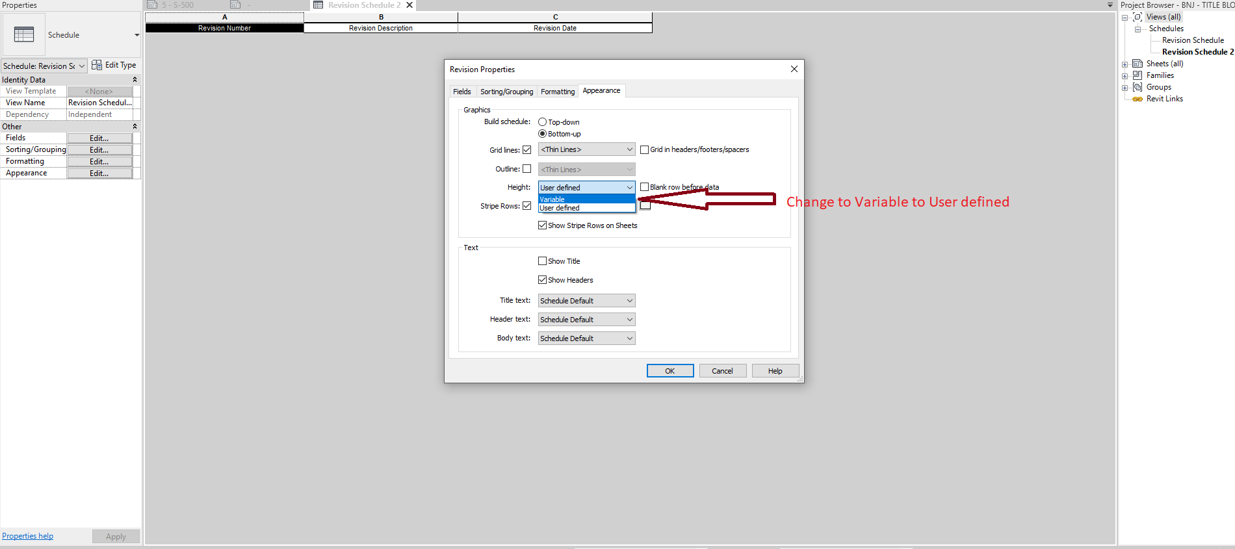
Task: Open the Schedule: Revision instance dropdown
Action: pyautogui.click(x=44, y=66)
